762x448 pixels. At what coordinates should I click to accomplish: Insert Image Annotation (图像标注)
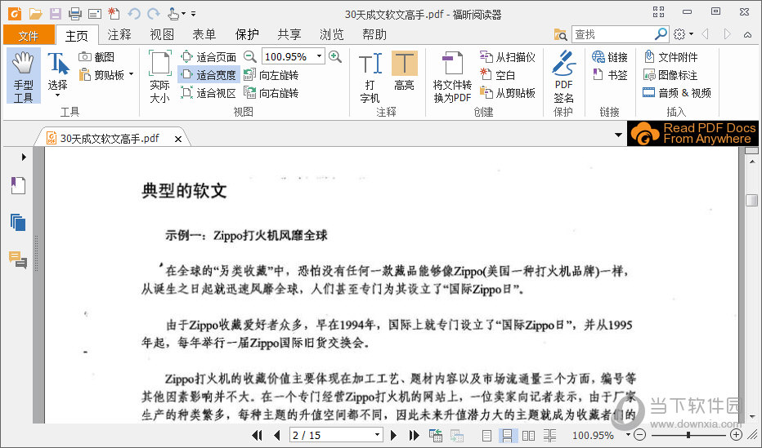pyautogui.click(x=670, y=75)
